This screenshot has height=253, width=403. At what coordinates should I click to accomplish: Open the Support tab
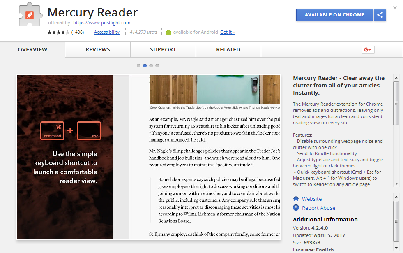point(163,49)
